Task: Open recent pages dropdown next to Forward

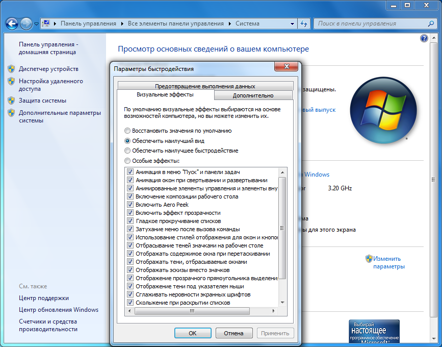Action: [36, 24]
